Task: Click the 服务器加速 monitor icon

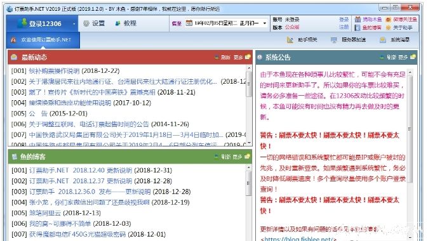Action: tap(334, 40)
